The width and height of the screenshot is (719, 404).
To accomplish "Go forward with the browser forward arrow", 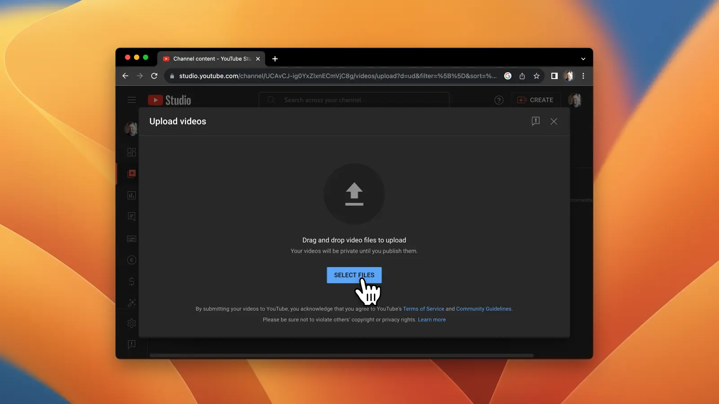I will pyautogui.click(x=140, y=76).
